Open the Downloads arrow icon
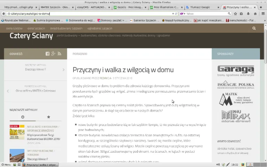This screenshot has width=267, height=167. click(x=248, y=14)
